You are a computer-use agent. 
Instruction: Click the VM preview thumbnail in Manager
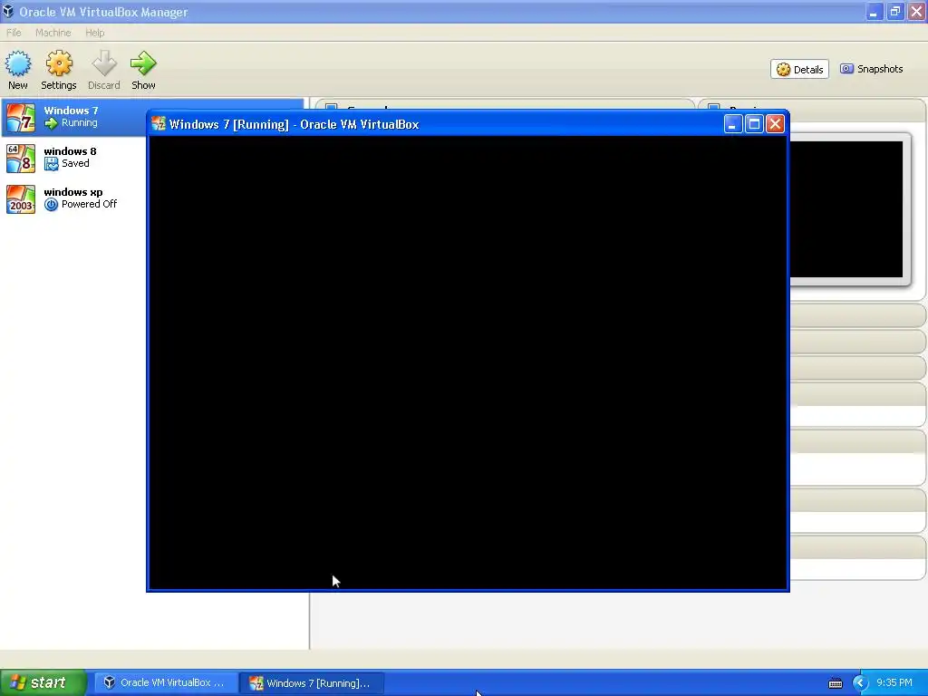[846, 209]
